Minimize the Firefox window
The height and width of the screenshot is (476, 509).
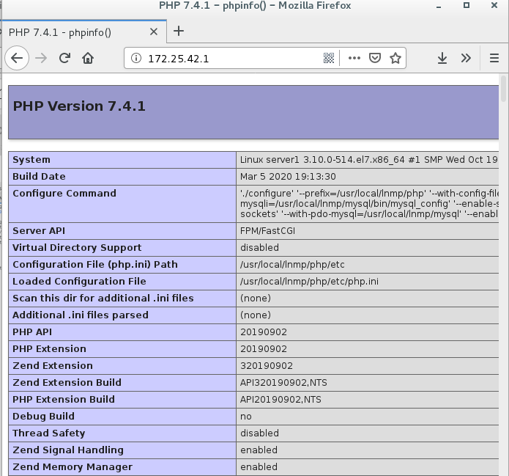pyautogui.click(x=439, y=6)
